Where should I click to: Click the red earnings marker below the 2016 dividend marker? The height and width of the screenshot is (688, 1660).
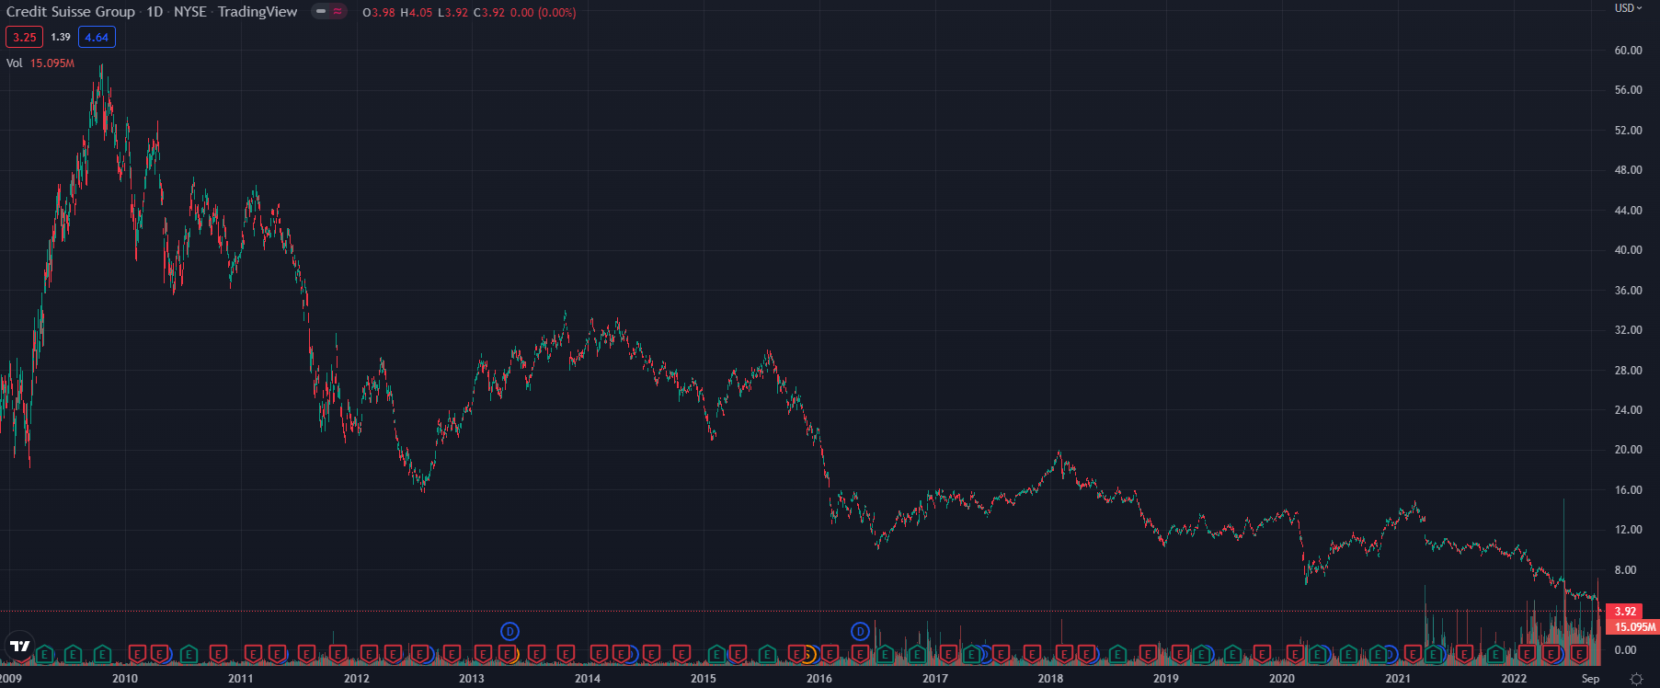pos(860,654)
